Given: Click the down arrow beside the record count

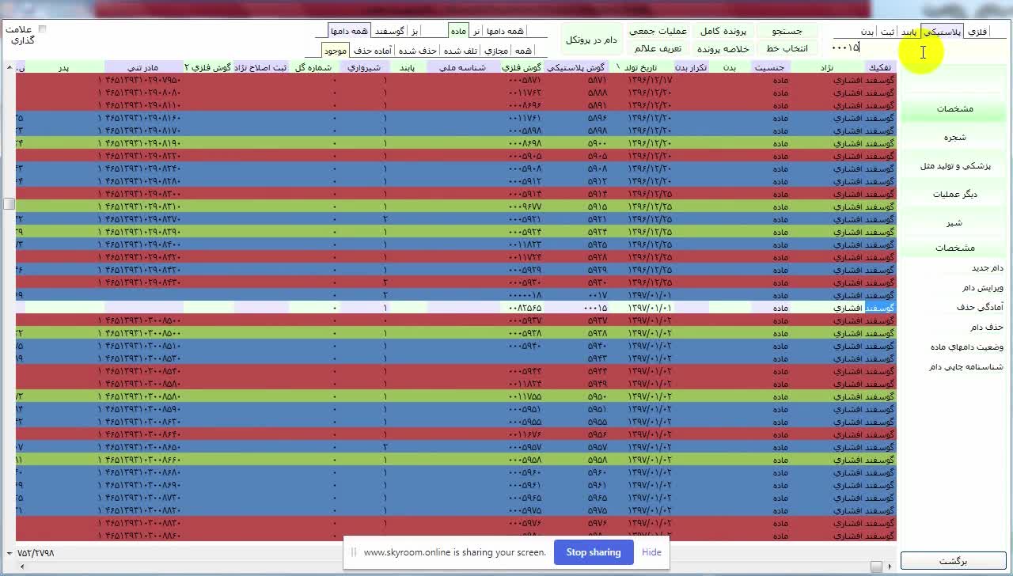Looking at the screenshot, I should [9, 553].
